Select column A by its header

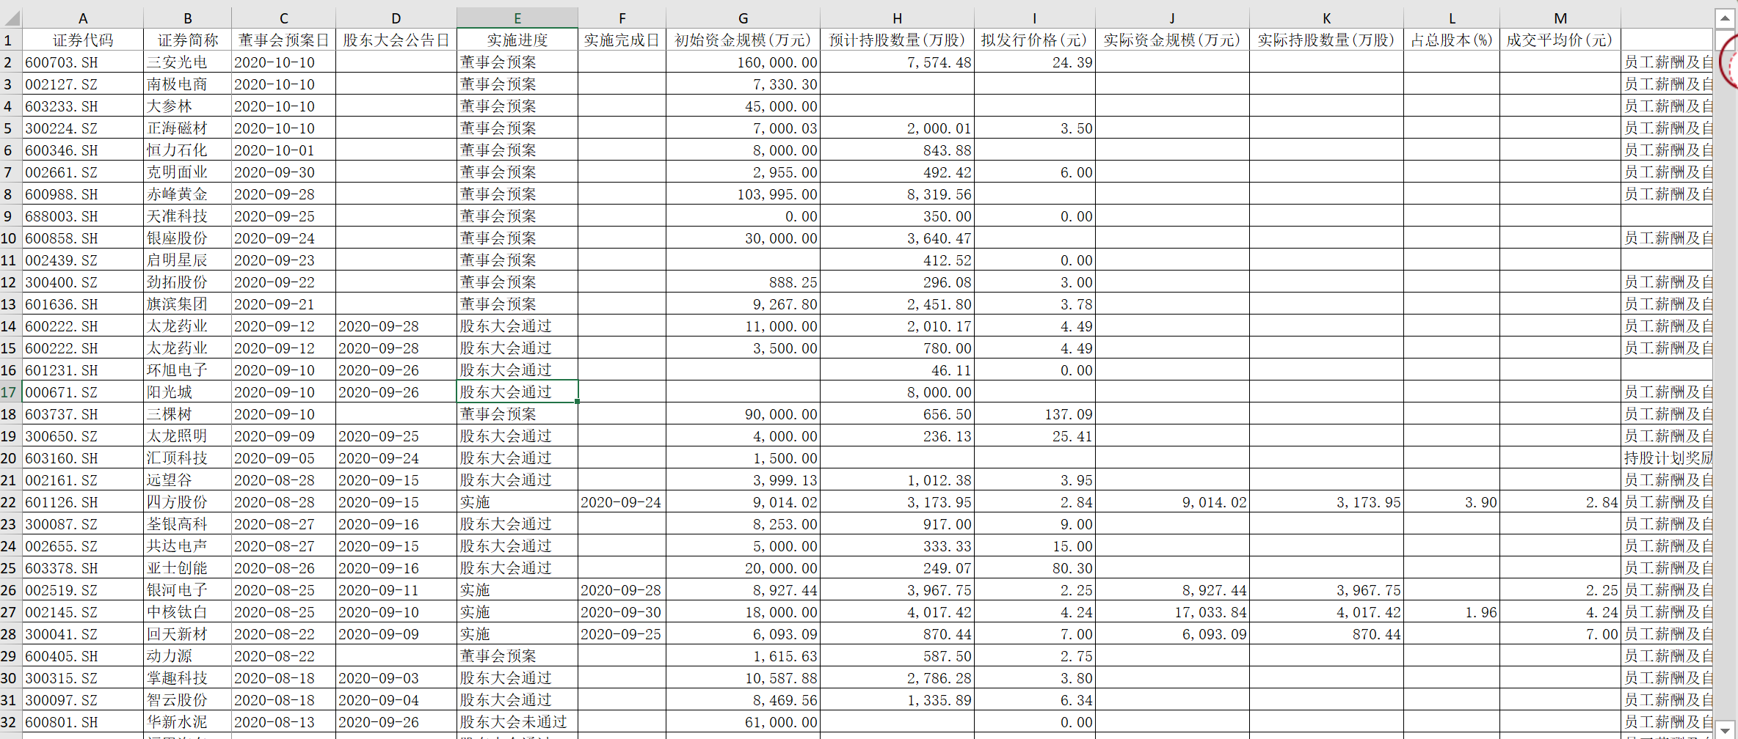click(x=83, y=18)
